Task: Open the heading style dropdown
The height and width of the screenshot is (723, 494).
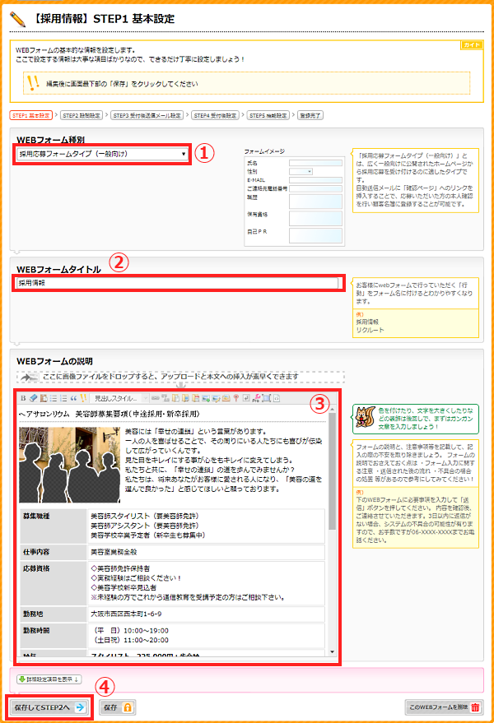Action: point(119,398)
